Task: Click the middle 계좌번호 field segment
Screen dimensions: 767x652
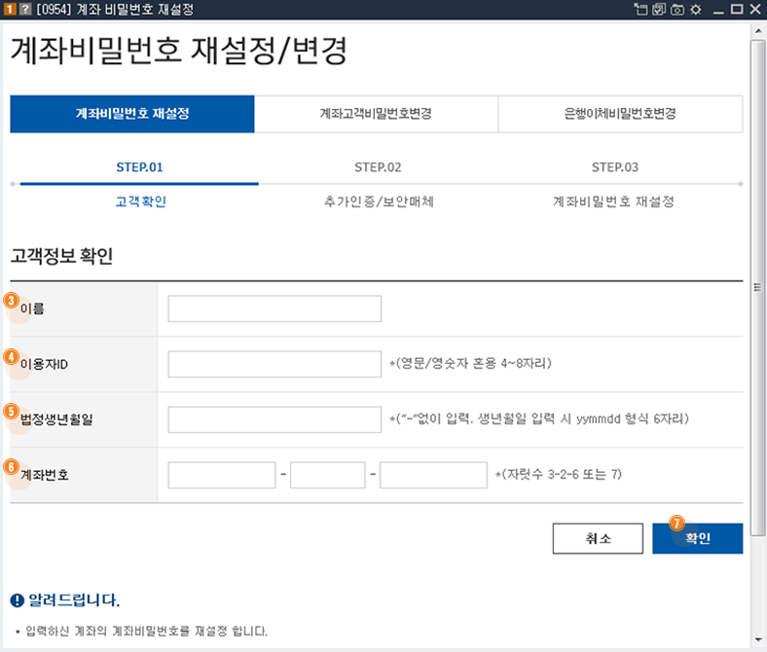Action: [327, 475]
